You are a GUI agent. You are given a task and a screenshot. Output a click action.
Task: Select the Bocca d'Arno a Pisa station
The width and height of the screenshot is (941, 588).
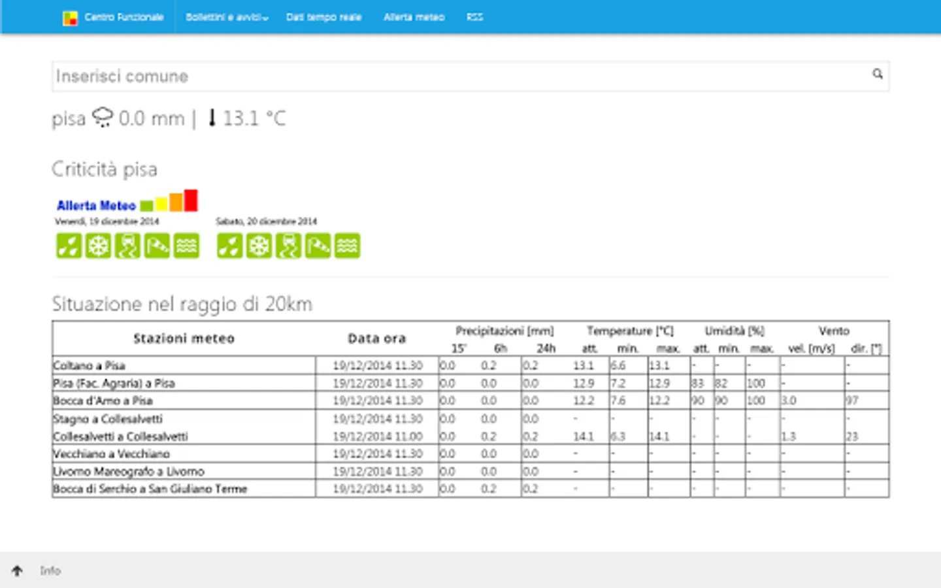click(x=103, y=400)
